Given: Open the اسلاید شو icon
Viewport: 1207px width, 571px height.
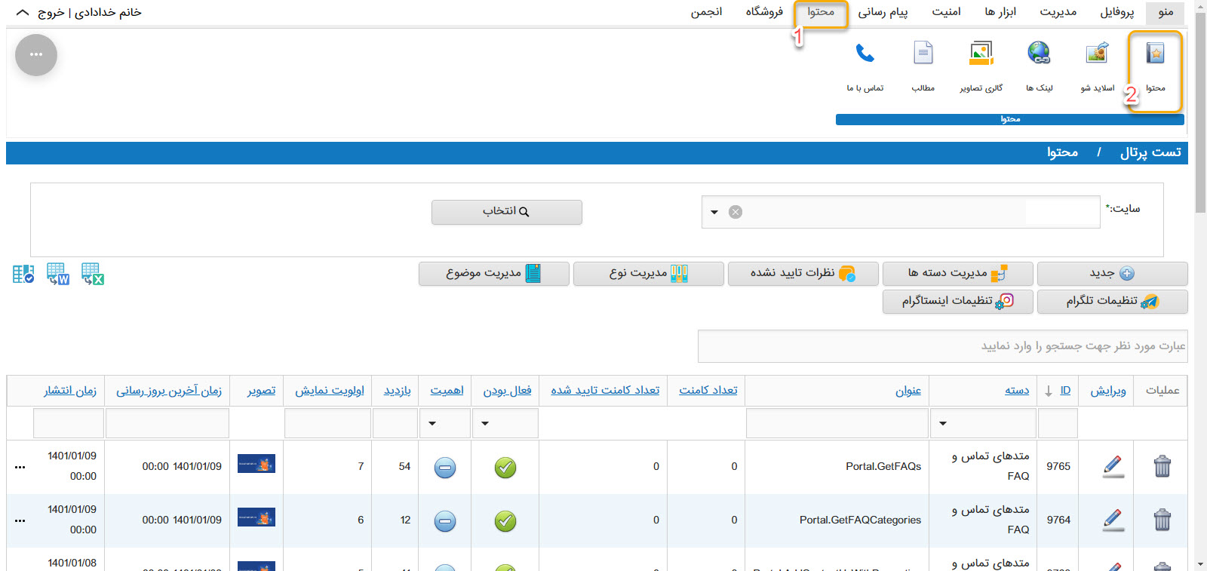Looking at the screenshot, I should (1097, 54).
